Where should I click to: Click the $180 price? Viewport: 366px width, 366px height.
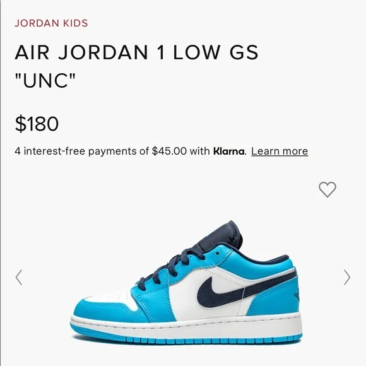tap(37, 124)
